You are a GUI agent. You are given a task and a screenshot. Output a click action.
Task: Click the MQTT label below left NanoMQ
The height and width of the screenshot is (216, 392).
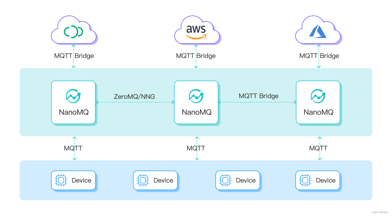tap(73, 148)
